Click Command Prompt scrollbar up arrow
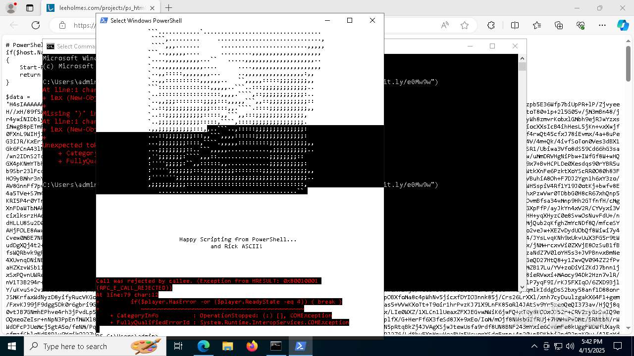This screenshot has width=634, height=356. point(522,58)
